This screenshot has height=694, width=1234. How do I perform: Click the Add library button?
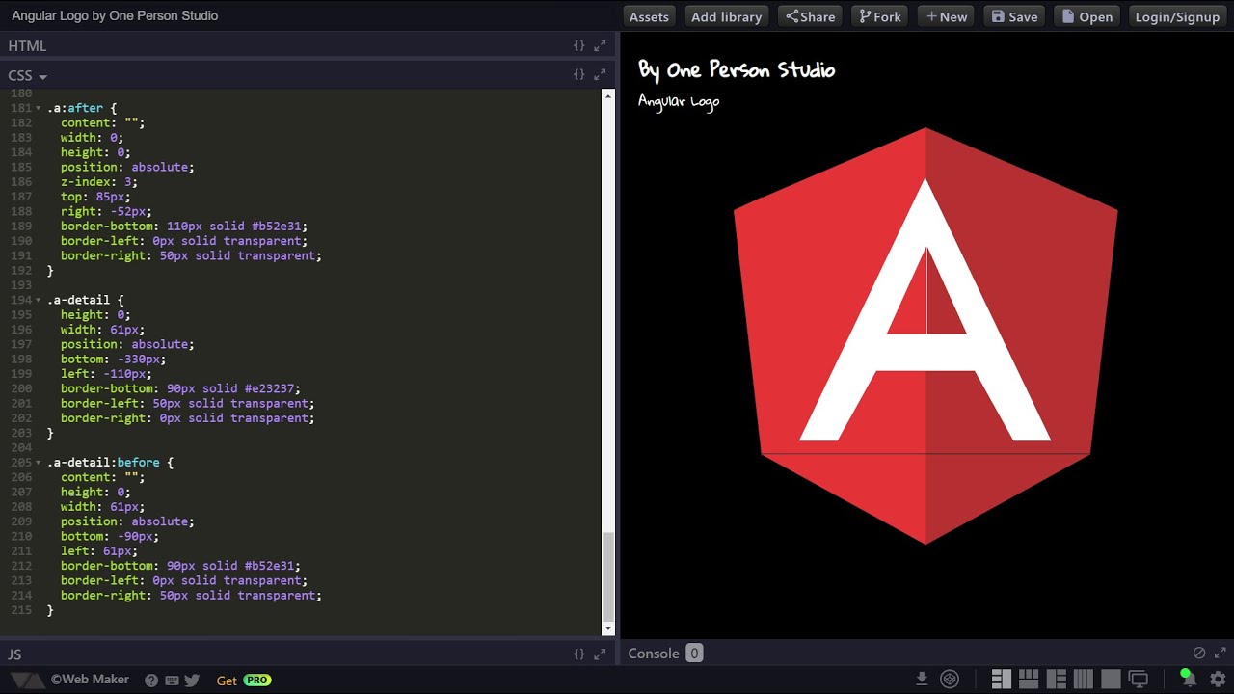coord(726,16)
